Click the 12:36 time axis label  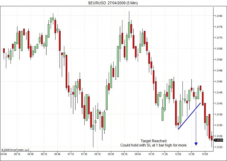click(x=191, y=154)
